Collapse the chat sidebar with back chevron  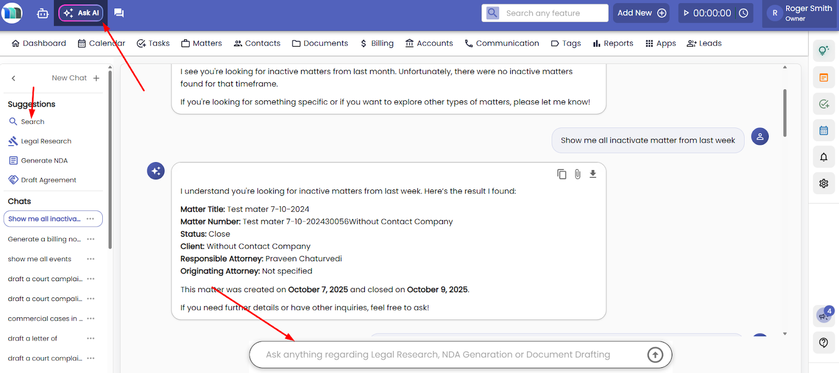(14, 78)
